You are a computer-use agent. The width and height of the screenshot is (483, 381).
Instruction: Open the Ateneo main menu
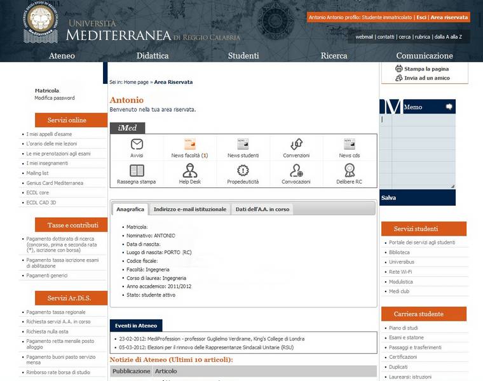click(x=62, y=56)
